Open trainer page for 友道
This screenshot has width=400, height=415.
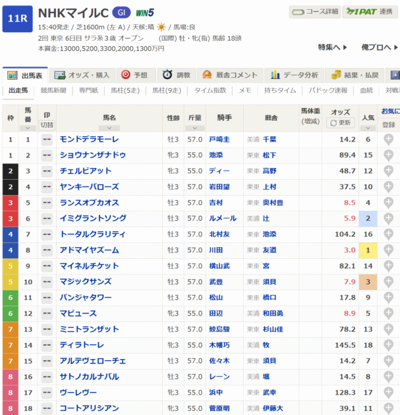coord(270,250)
